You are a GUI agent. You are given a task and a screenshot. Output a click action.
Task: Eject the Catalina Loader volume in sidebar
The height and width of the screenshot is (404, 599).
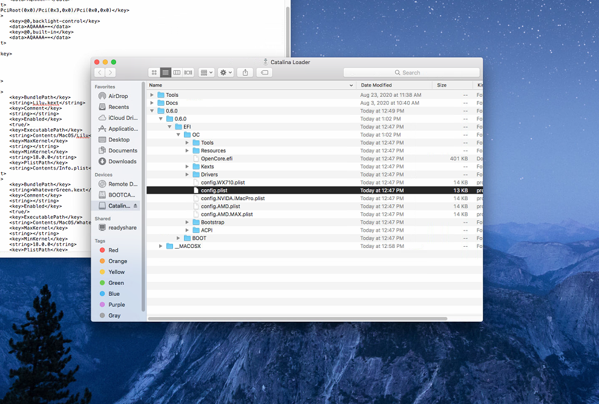coord(136,206)
